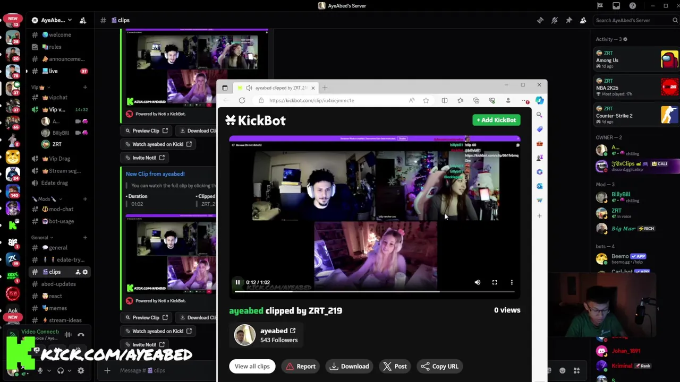This screenshot has width=680, height=382.
Task: Collapse the General category
Action: (41, 237)
